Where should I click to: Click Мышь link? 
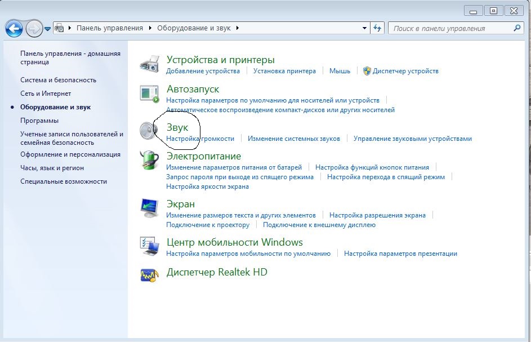(340, 71)
